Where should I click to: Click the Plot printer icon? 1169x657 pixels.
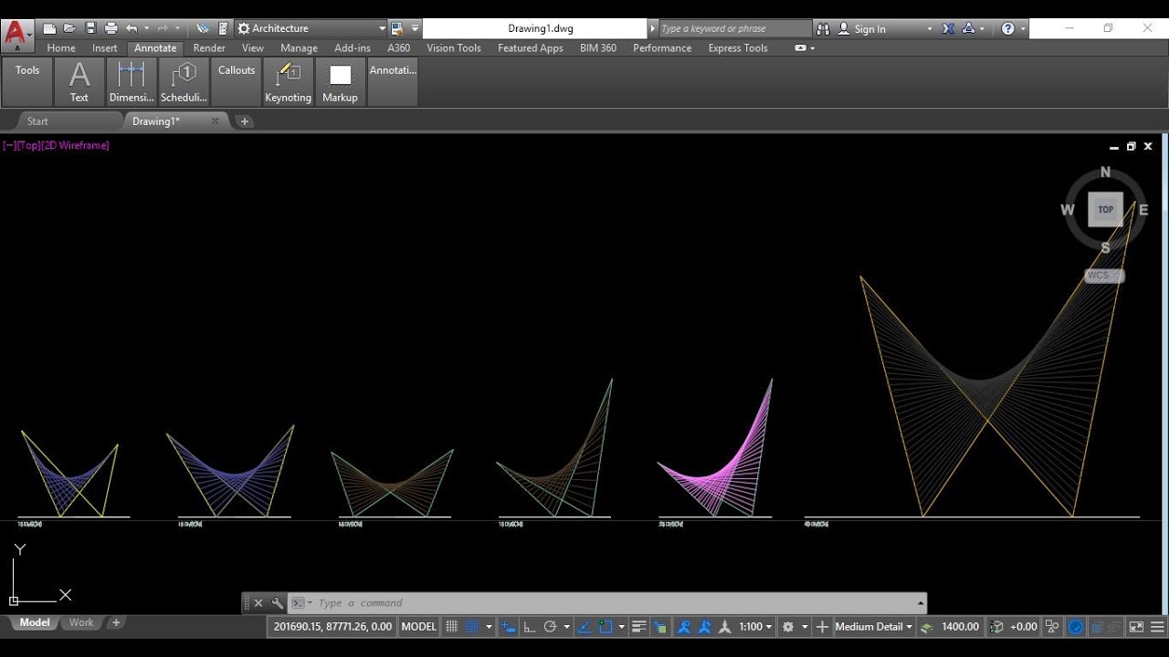111,28
